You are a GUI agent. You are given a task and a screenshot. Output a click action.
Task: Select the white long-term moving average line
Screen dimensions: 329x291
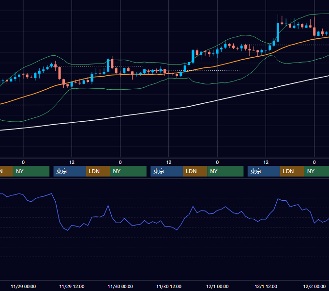(x=168, y=110)
